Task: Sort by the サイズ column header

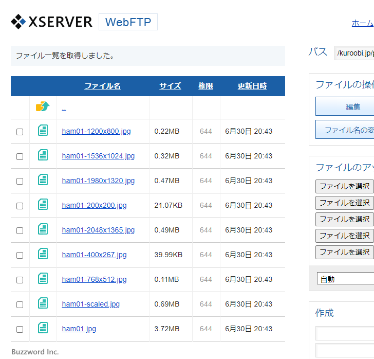Action: [x=171, y=86]
